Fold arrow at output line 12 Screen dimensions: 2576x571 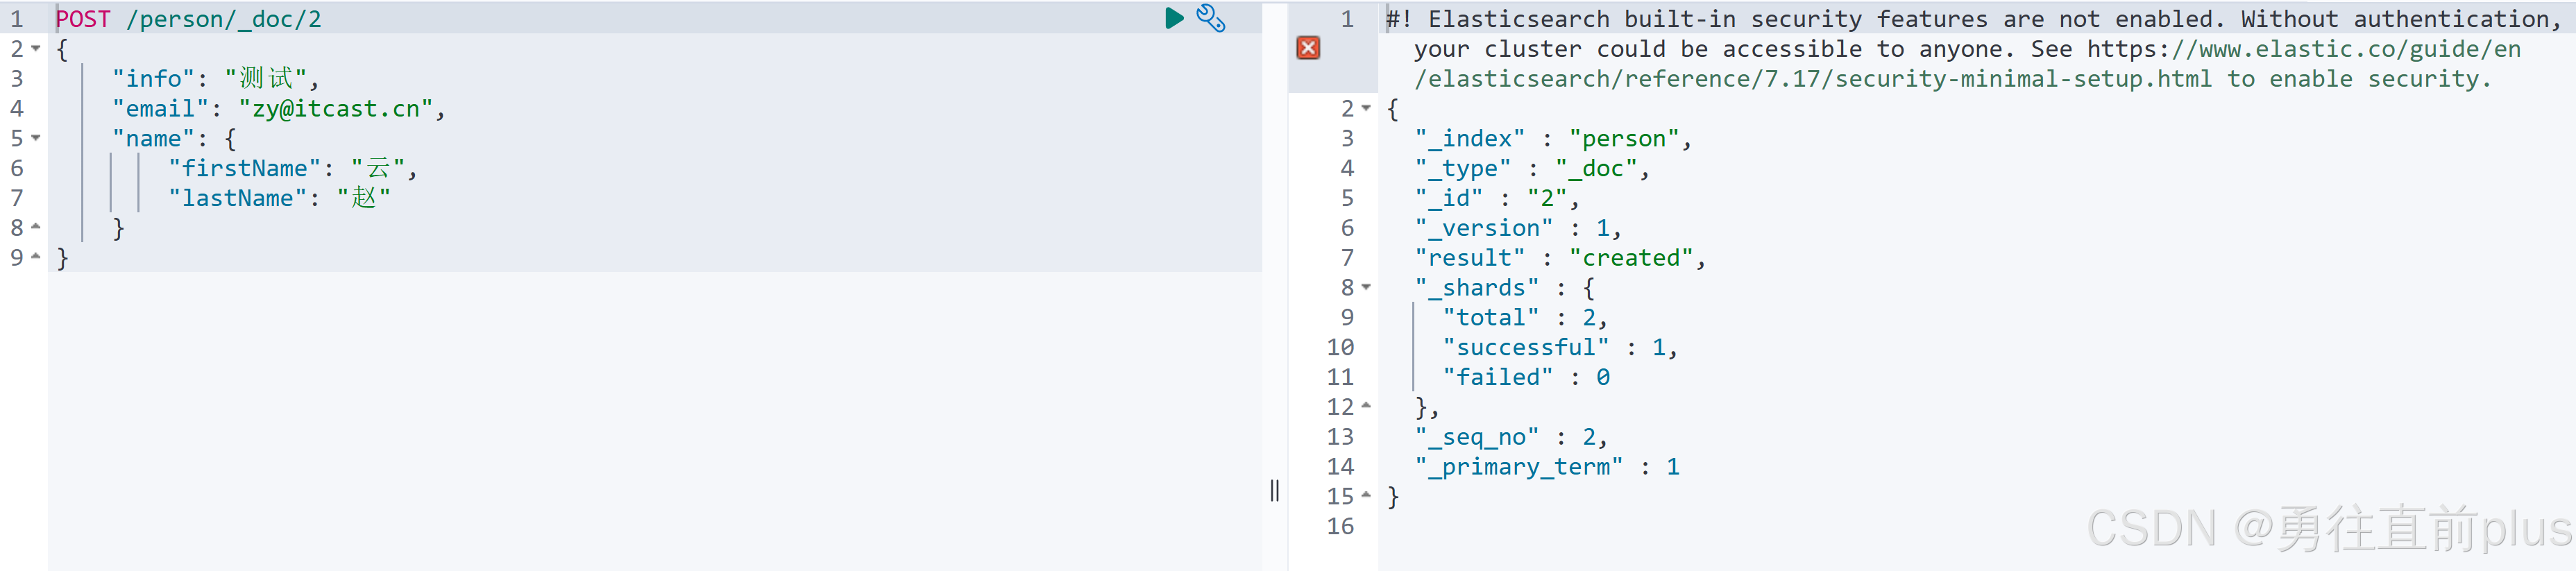[x=1366, y=406]
